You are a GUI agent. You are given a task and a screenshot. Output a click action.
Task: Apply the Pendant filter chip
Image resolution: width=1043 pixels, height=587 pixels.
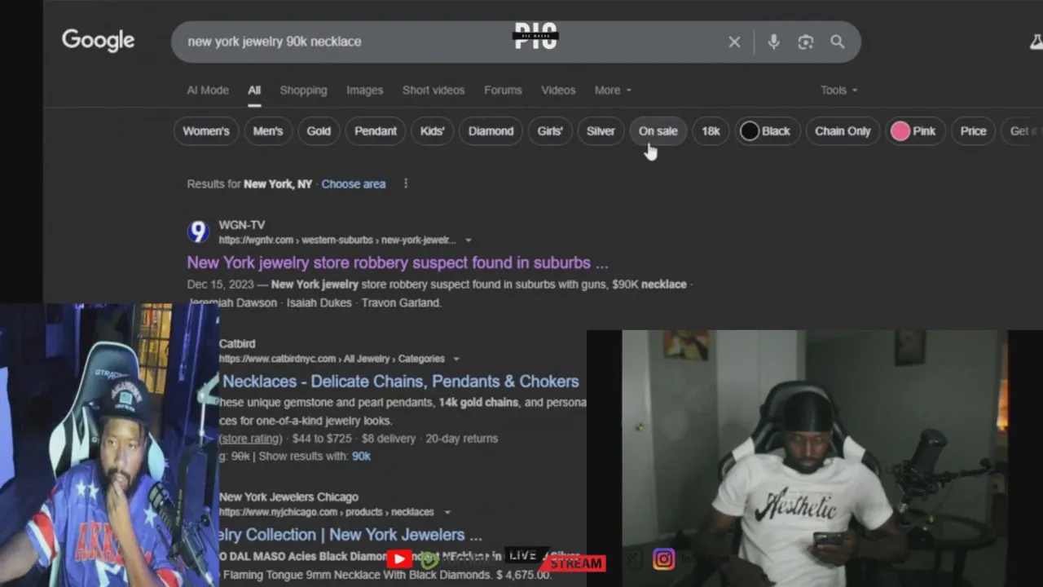pyautogui.click(x=376, y=131)
